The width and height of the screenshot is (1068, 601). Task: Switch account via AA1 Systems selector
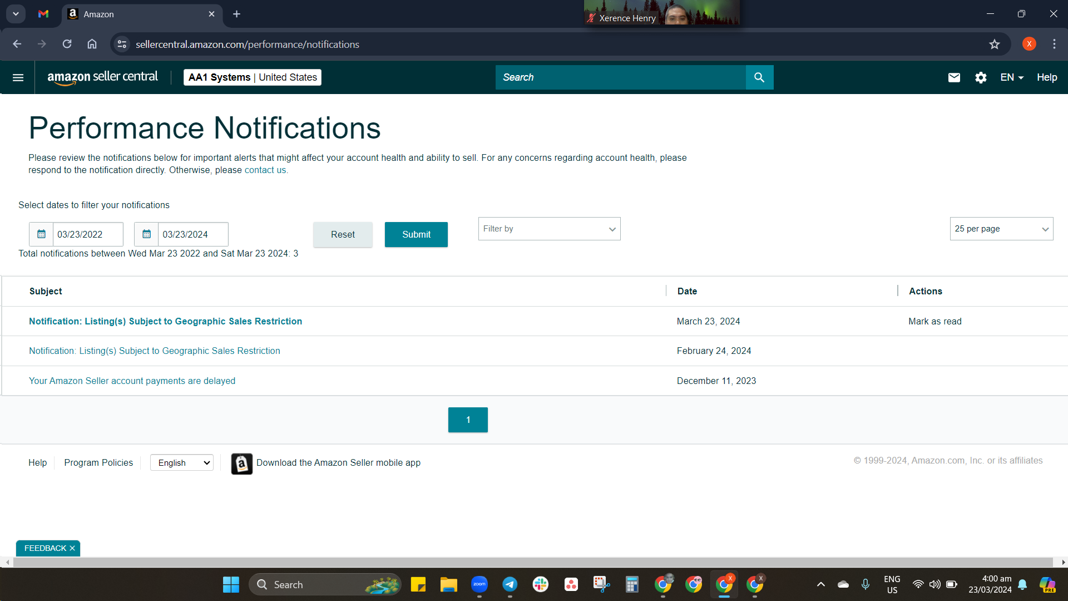tap(253, 77)
